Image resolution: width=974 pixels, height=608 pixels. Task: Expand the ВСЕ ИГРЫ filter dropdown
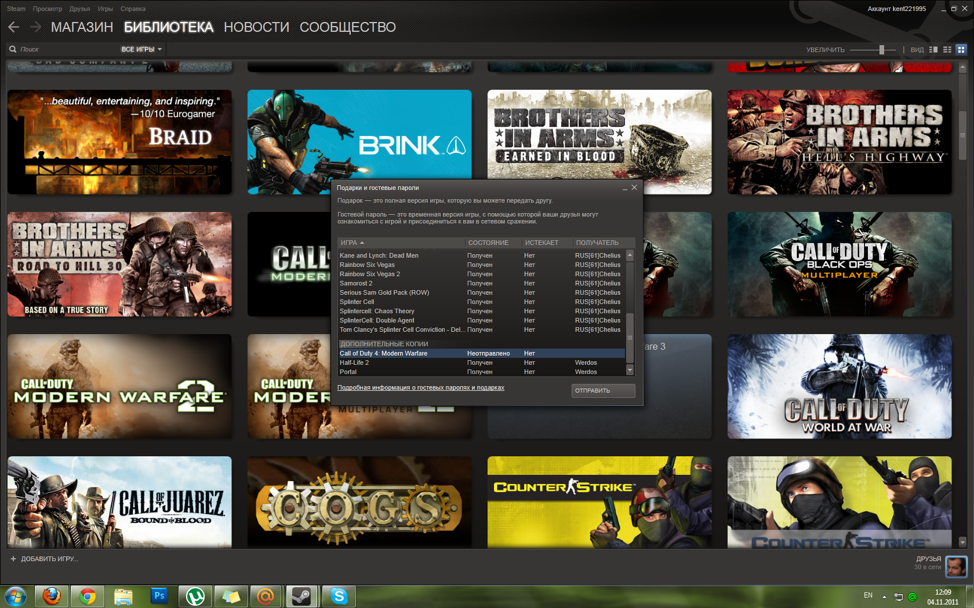pos(141,49)
